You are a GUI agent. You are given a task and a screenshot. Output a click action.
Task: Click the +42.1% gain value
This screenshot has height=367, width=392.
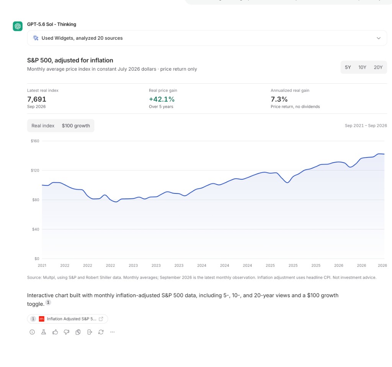(x=162, y=99)
